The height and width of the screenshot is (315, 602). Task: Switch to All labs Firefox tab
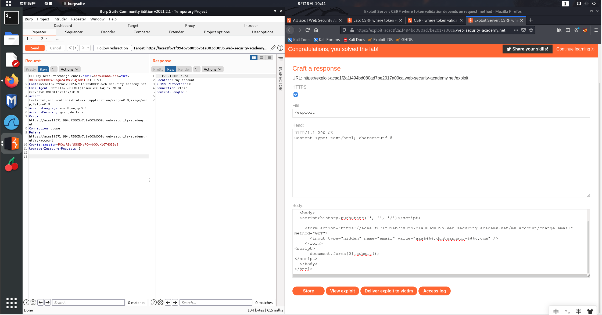pos(315,20)
